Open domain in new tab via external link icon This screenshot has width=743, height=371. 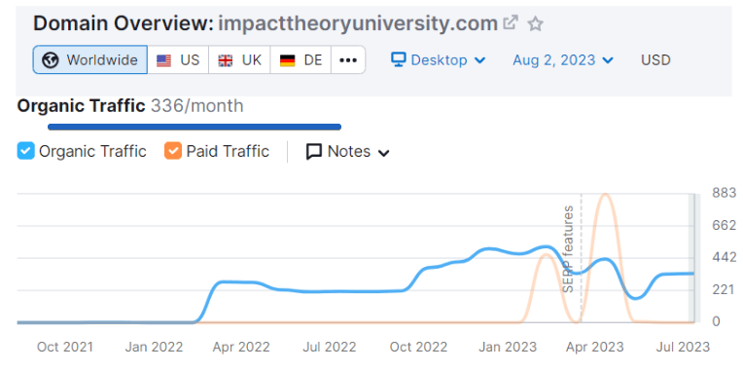(x=511, y=22)
